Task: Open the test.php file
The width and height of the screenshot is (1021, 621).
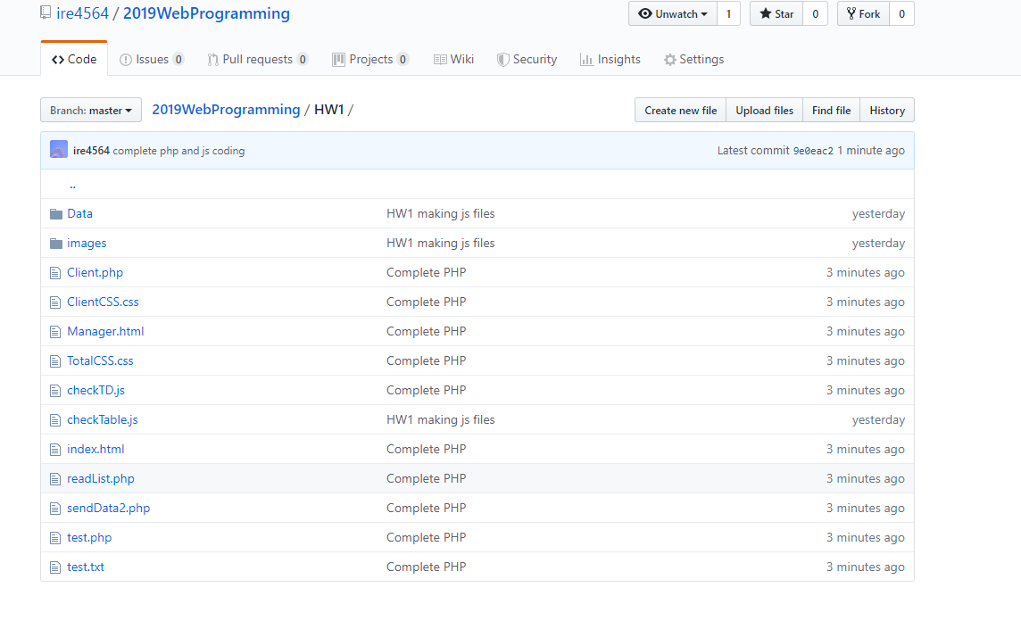Action: tap(89, 537)
